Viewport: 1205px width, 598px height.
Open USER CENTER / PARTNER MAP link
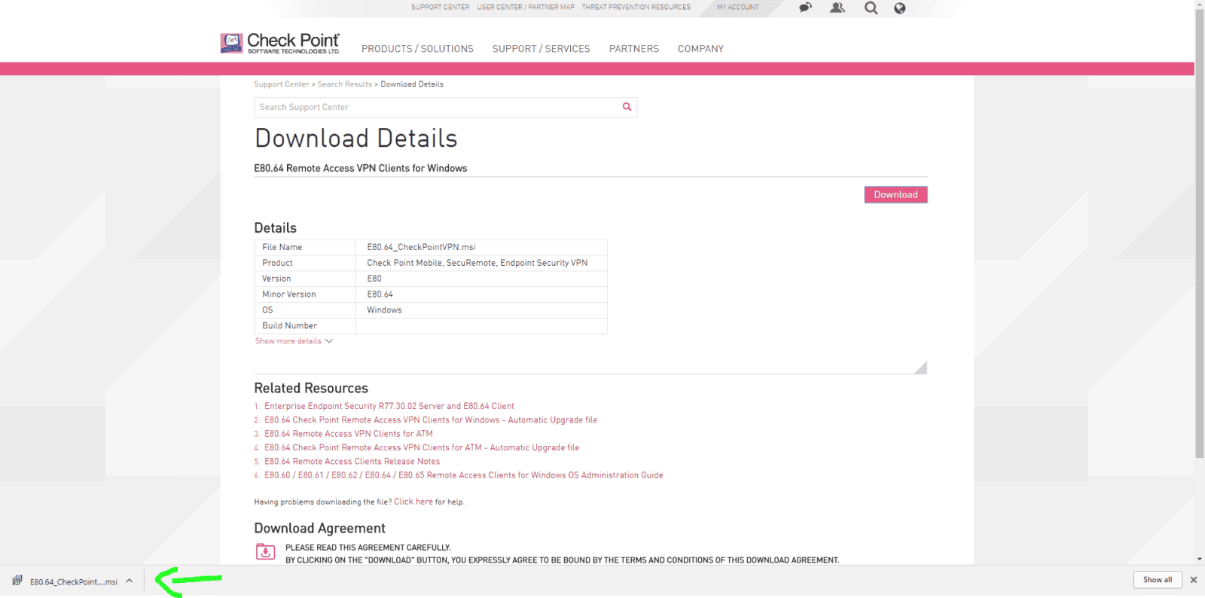(526, 7)
